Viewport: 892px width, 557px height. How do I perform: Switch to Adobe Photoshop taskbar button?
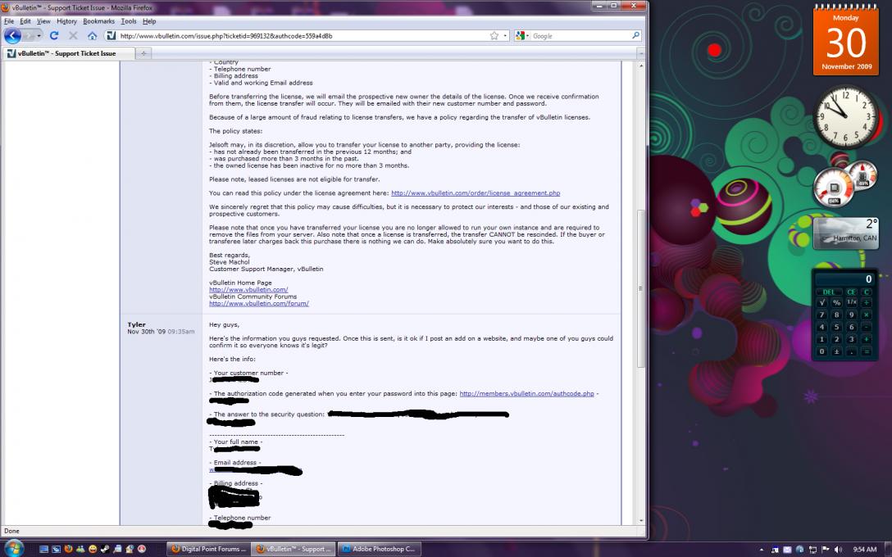pos(380,549)
